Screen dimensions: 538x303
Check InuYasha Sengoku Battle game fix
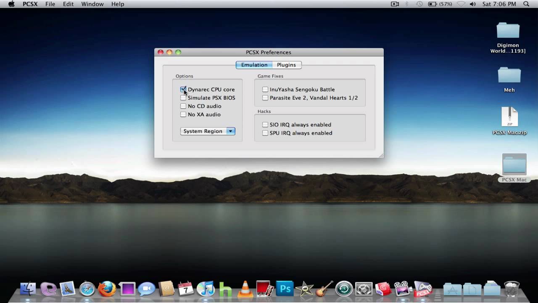pos(265,89)
